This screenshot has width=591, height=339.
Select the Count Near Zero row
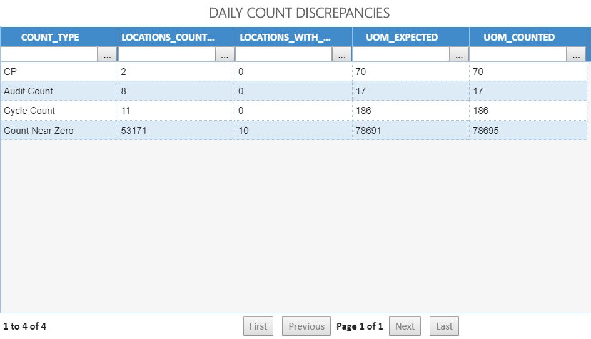click(38, 131)
